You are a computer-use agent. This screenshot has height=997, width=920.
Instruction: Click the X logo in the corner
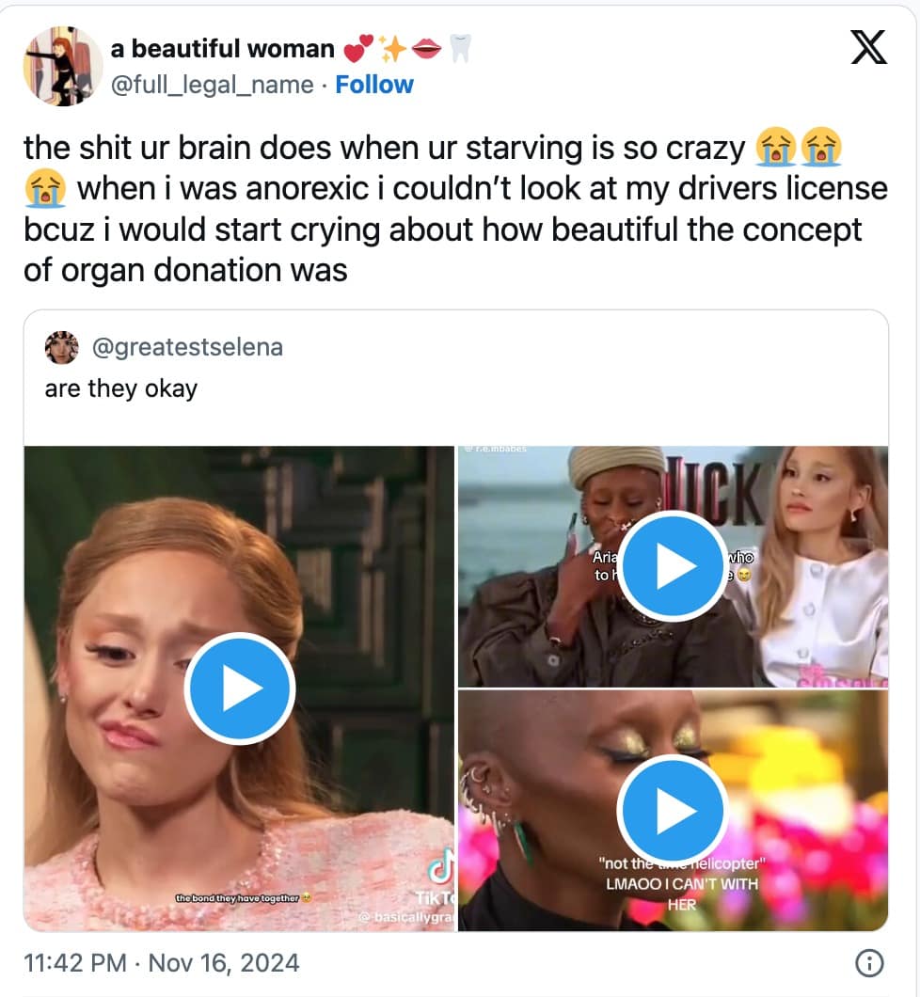coord(867,46)
